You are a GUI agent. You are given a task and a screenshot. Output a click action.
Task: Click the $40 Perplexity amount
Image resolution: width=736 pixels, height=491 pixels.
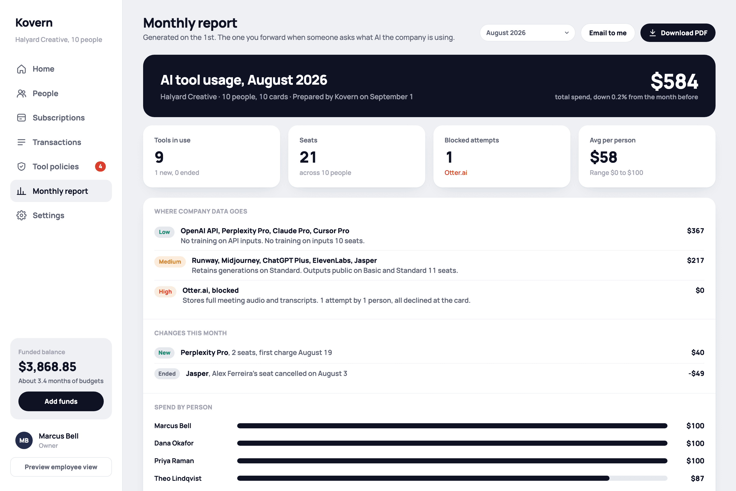click(x=697, y=353)
